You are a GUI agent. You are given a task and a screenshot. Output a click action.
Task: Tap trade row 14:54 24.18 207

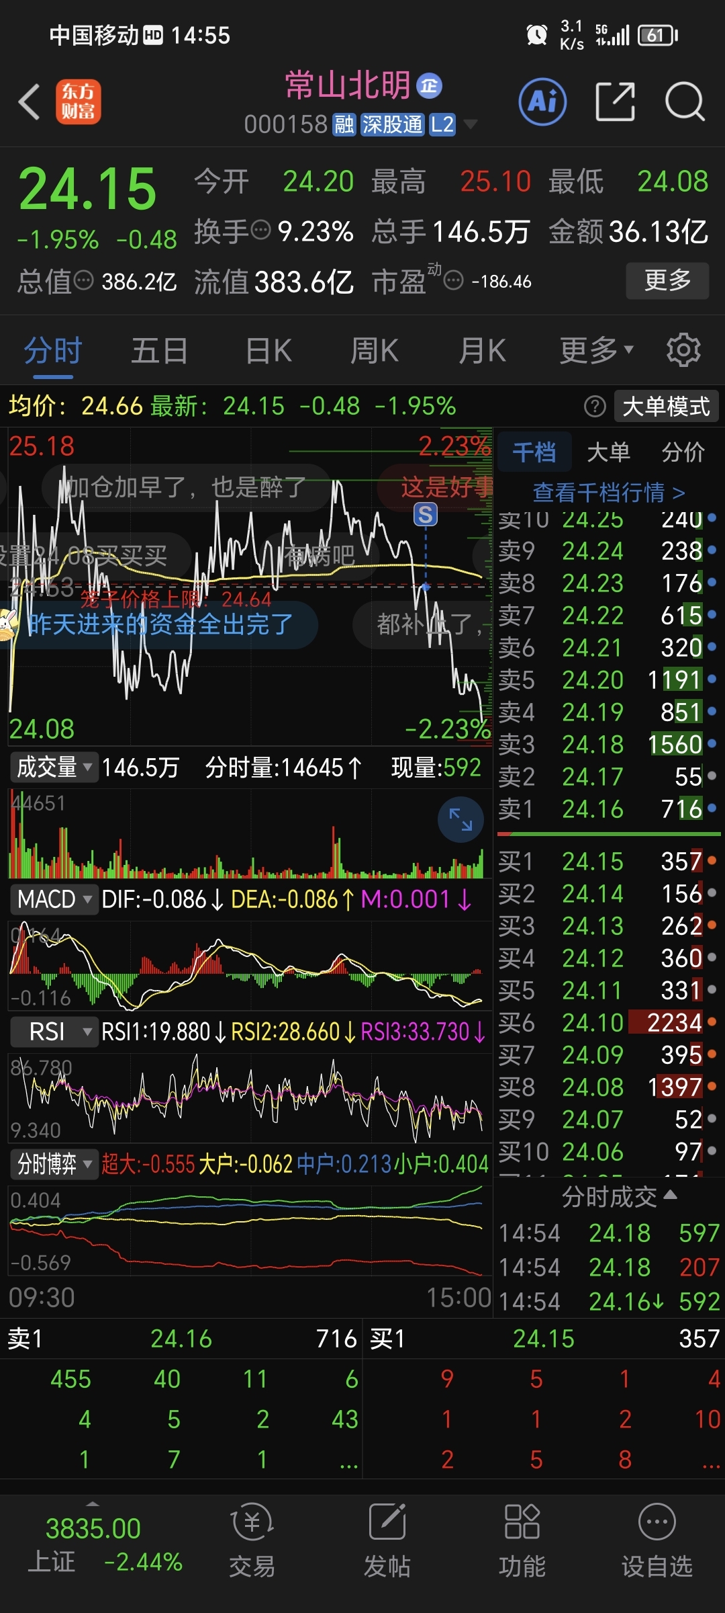[608, 1267]
